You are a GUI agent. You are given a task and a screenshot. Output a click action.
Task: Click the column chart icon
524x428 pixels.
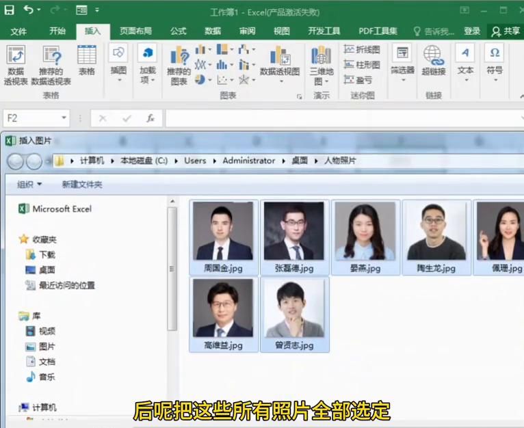coord(200,50)
